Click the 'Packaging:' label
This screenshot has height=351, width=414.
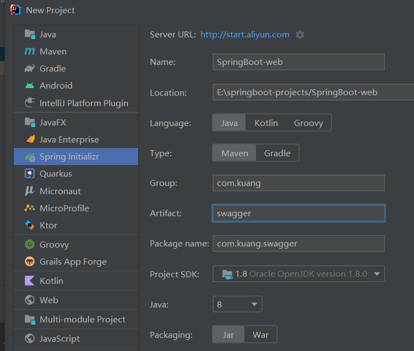tap(171, 335)
